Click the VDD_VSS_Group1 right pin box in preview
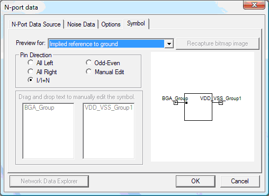This screenshot has width=269, height=196. [221, 103]
